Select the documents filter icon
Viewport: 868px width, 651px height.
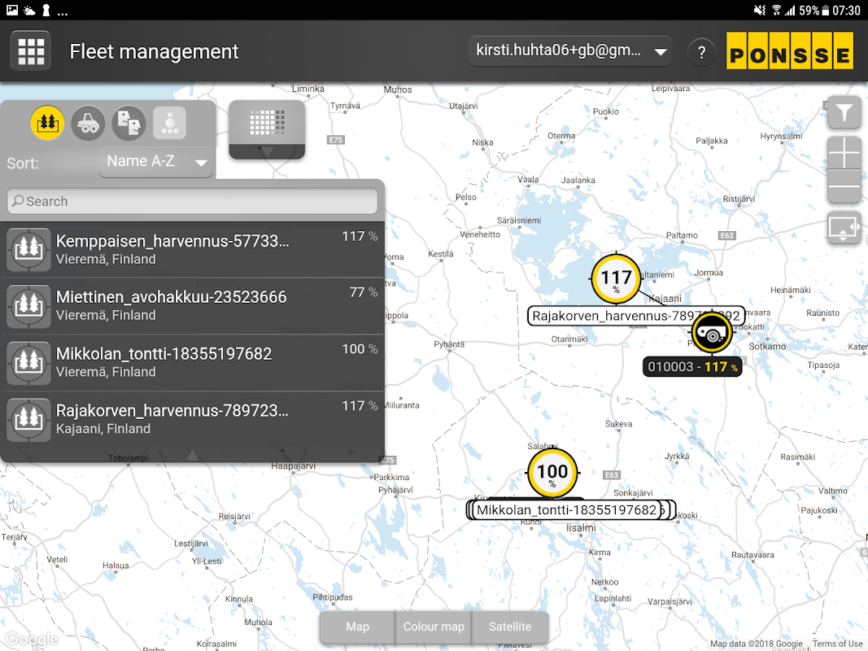point(129,122)
